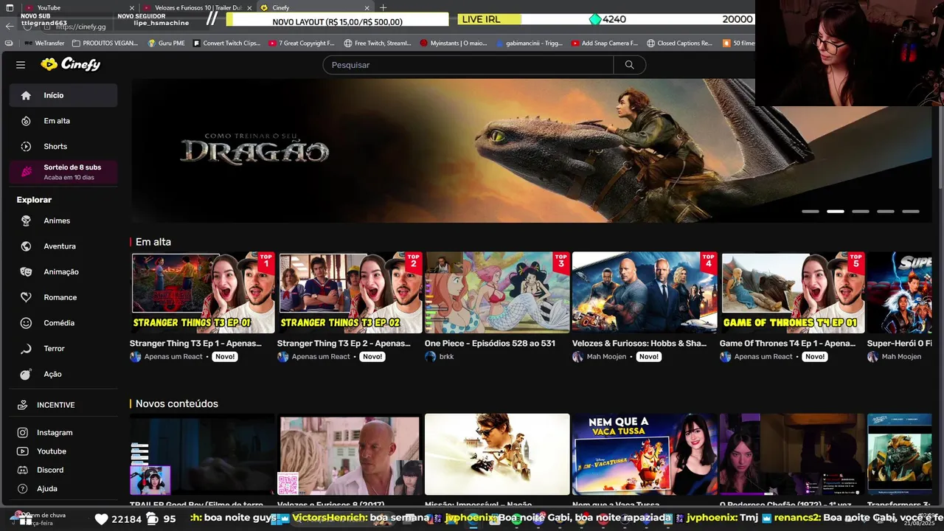Image resolution: width=944 pixels, height=531 pixels.
Task: Open Sorteio de 8 subs banner
Action: [x=63, y=172]
